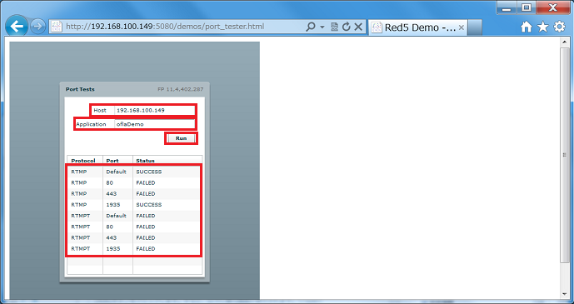Stop loading with the X icon in the address bar
The image size is (574, 304).
click(x=358, y=27)
